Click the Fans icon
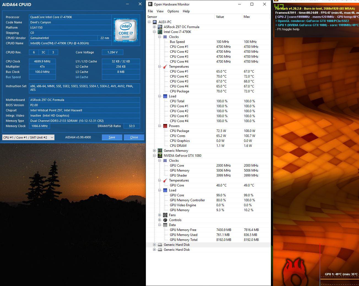The width and height of the screenshot is (359, 286). click(x=165, y=215)
